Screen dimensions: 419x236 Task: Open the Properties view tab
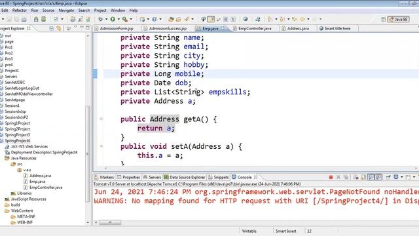(128, 177)
